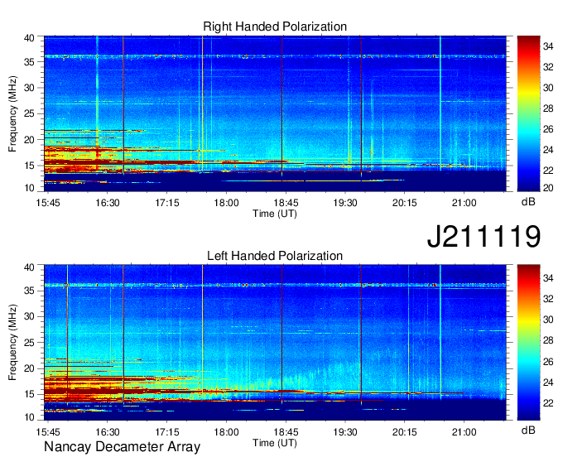Select the J211119 observation label
Image resolution: width=563 pixels, height=457 pixels.
point(484,236)
